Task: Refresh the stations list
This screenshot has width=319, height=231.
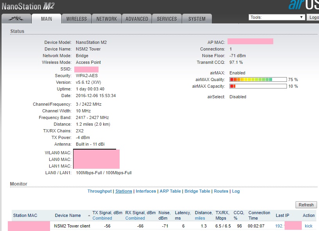Action: tap(306, 205)
